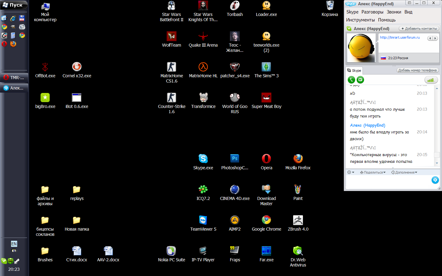This screenshot has height=276, width=442.
Task: Select the Far.exe desktop icon
Action: 266,254
